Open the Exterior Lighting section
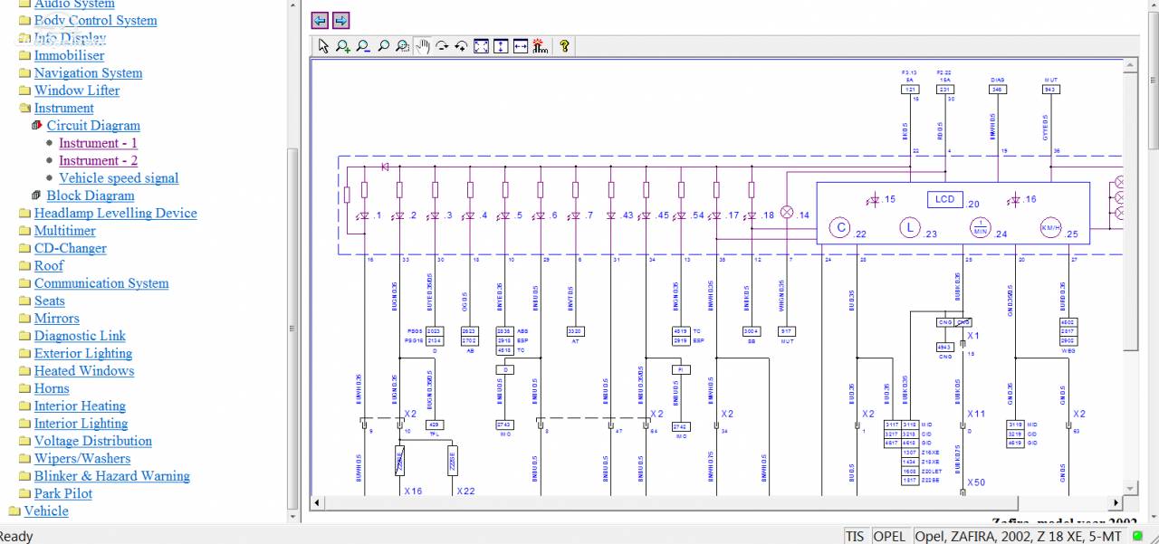This screenshot has height=544, width=1159. 82,354
